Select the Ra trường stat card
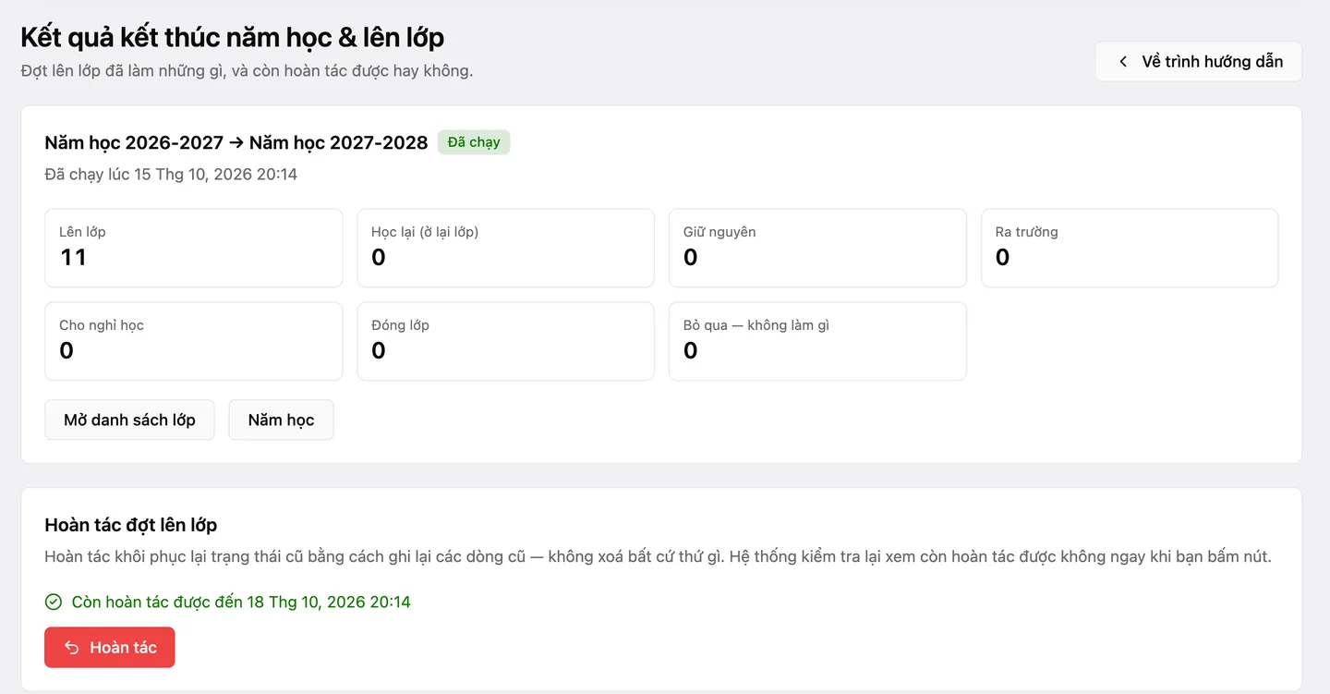 click(x=1130, y=248)
